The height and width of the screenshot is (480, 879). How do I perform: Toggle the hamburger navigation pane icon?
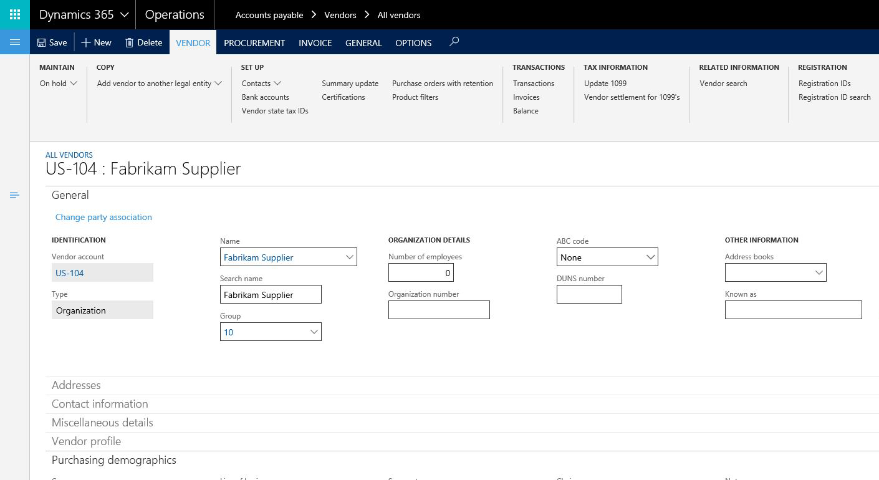click(15, 42)
